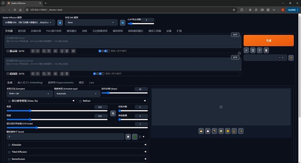Randomize seed with the dice icon

tap(128, 137)
